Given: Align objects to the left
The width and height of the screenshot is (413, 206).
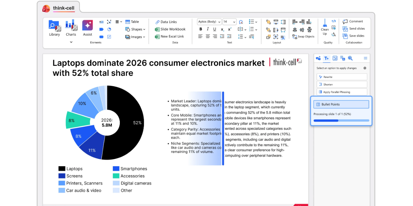Looking at the screenshot, I should pyautogui.click(x=295, y=22).
